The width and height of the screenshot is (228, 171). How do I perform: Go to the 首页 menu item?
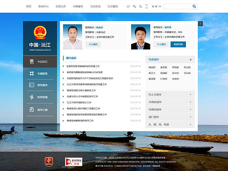coord(28,7)
